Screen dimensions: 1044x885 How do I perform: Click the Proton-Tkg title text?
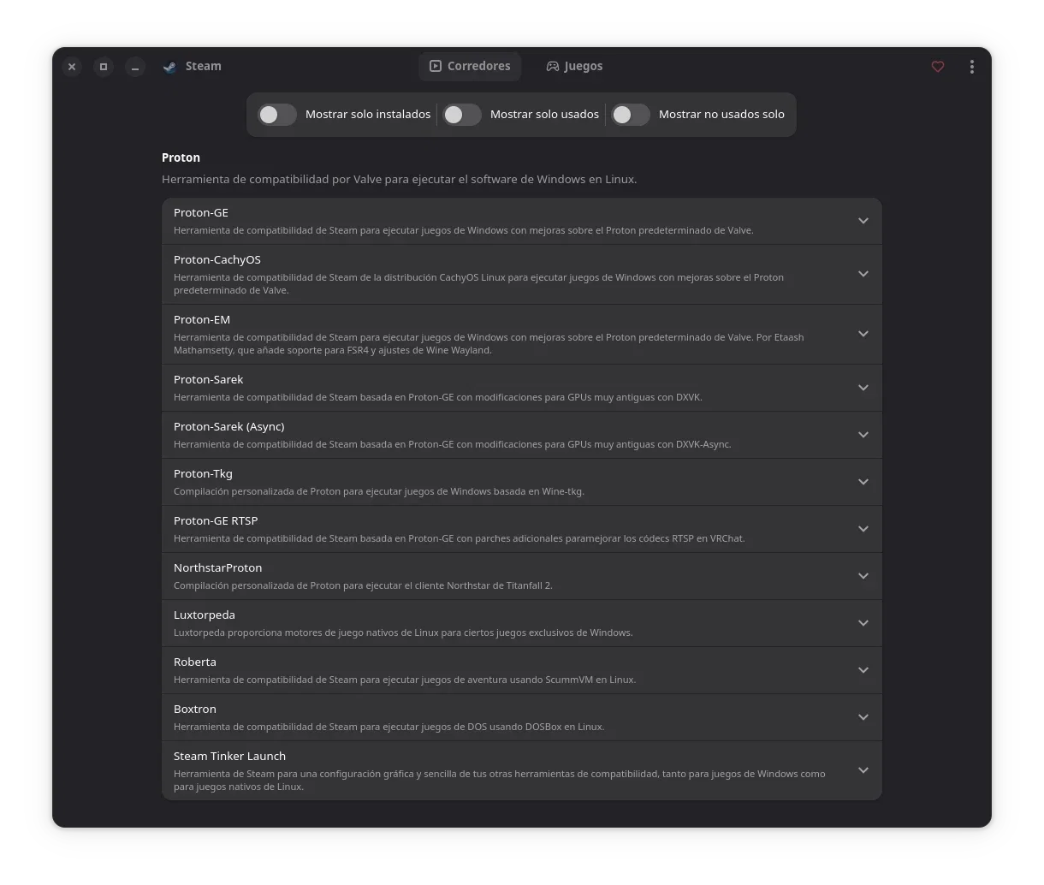203,473
